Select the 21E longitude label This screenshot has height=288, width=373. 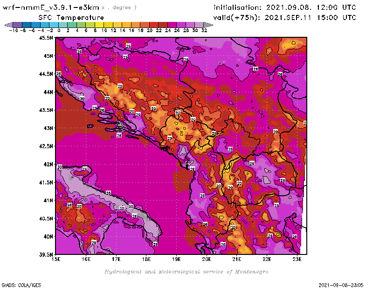(237, 259)
